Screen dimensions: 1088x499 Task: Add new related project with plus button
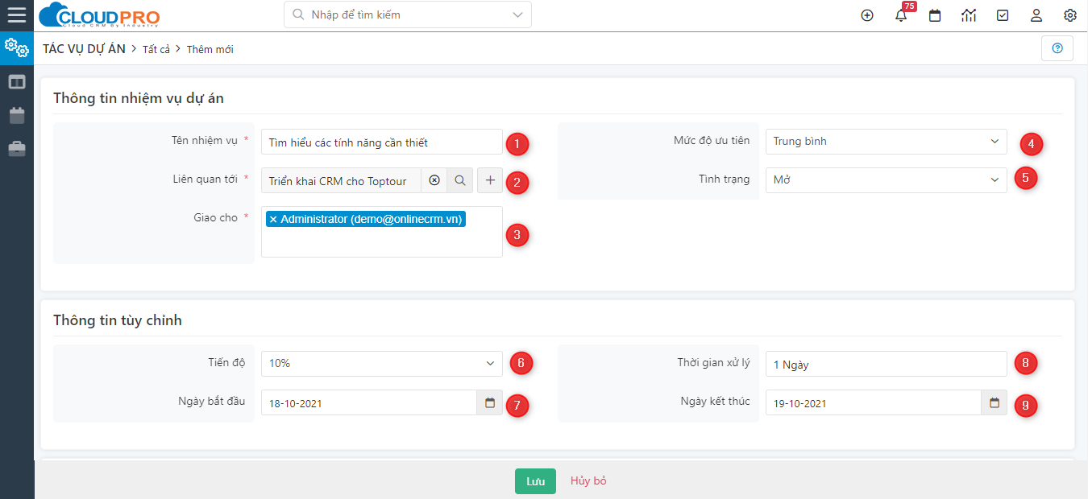pyautogui.click(x=490, y=181)
